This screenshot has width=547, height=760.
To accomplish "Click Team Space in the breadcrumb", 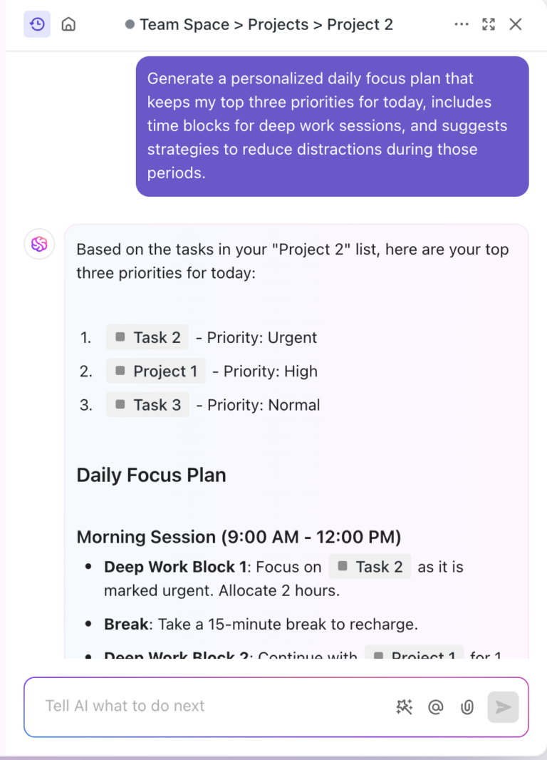I will click(x=184, y=24).
